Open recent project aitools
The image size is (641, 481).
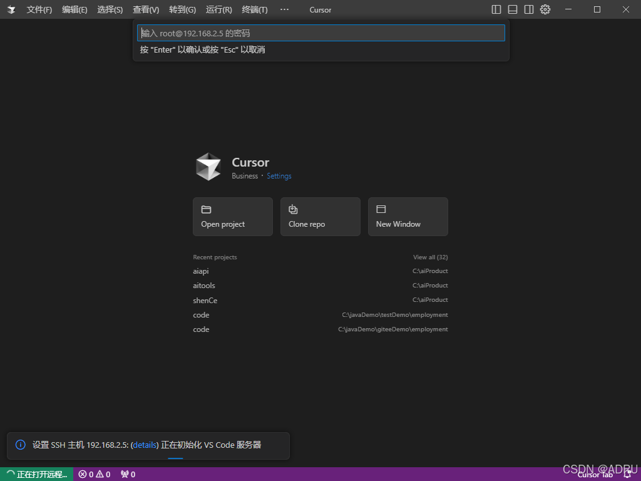click(320, 286)
